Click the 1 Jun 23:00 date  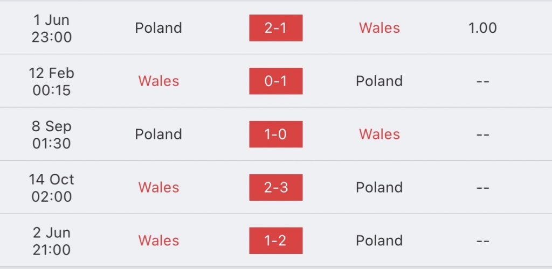click(52, 28)
